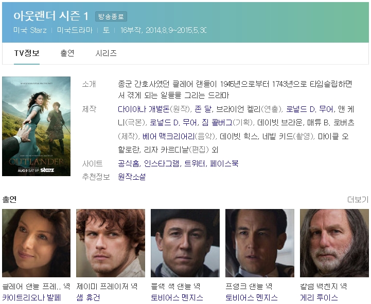Open the 클레어 랜들 cast photo
This screenshot has width=371, height=304.
[36, 243]
